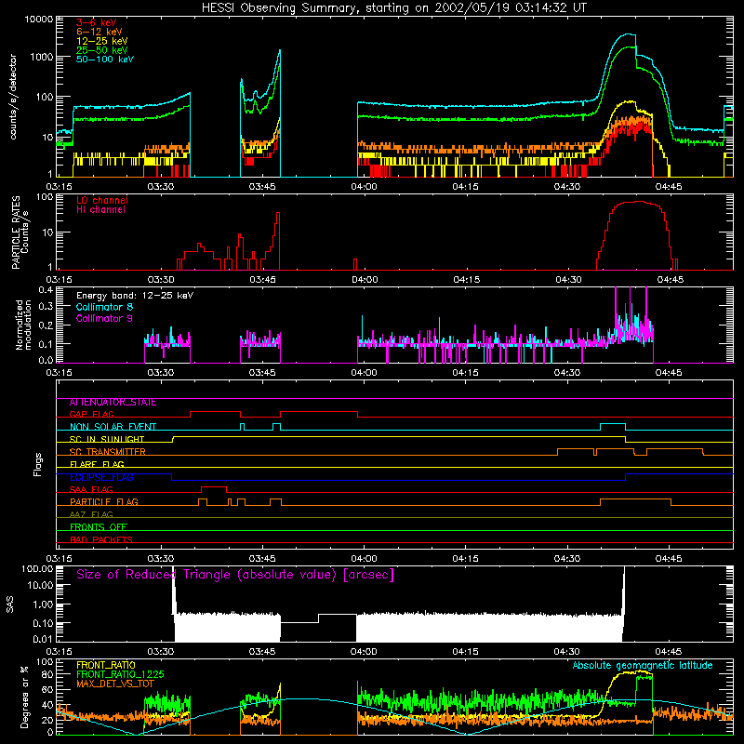Click the olive flag label under PARTICLE_FLAG
This screenshot has height=744, width=744.
[91, 514]
